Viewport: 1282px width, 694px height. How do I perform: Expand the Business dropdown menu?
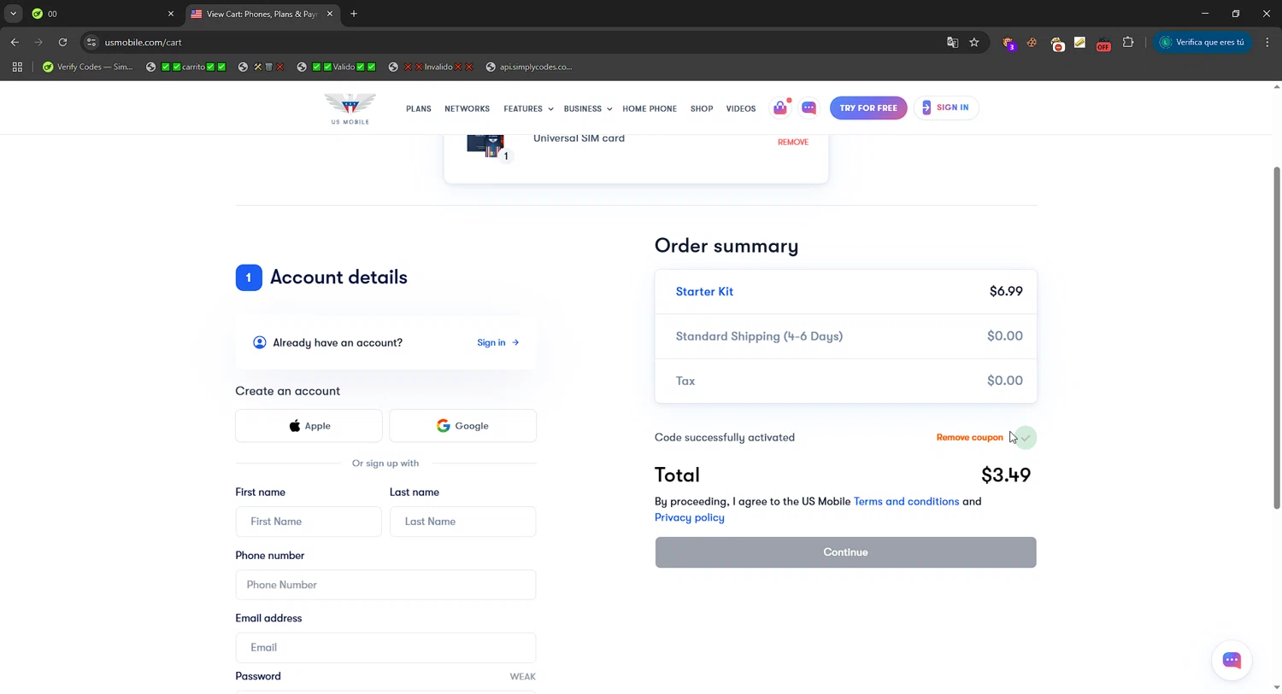pyautogui.click(x=587, y=109)
